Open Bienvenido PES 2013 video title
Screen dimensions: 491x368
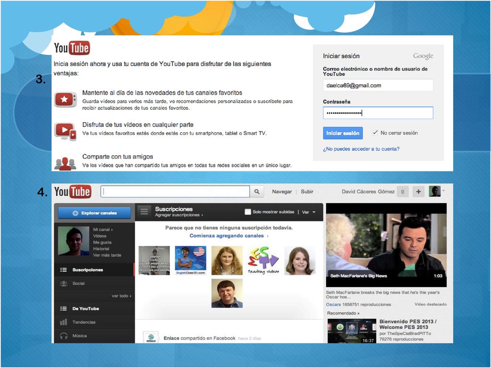click(408, 324)
